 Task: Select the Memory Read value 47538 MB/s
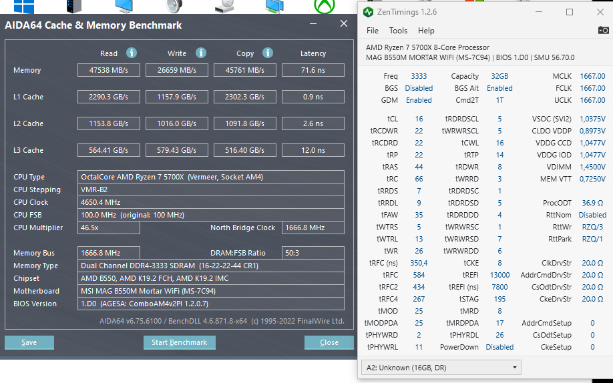coord(109,70)
